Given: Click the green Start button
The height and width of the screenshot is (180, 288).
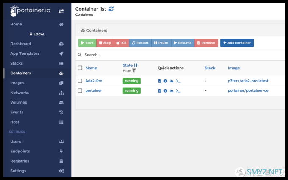Looking at the screenshot, I should pyautogui.click(x=87, y=43).
